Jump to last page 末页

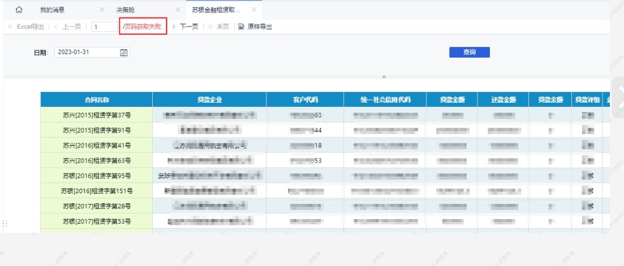coord(223,27)
